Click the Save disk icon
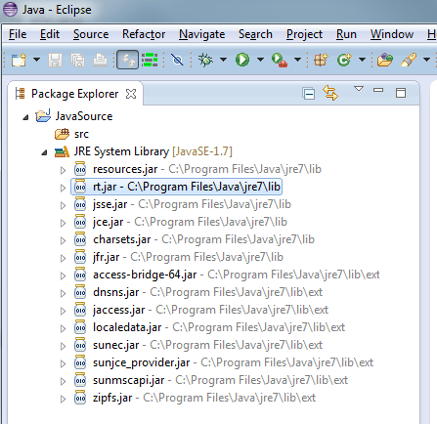437x424 pixels. click(55, 60)
